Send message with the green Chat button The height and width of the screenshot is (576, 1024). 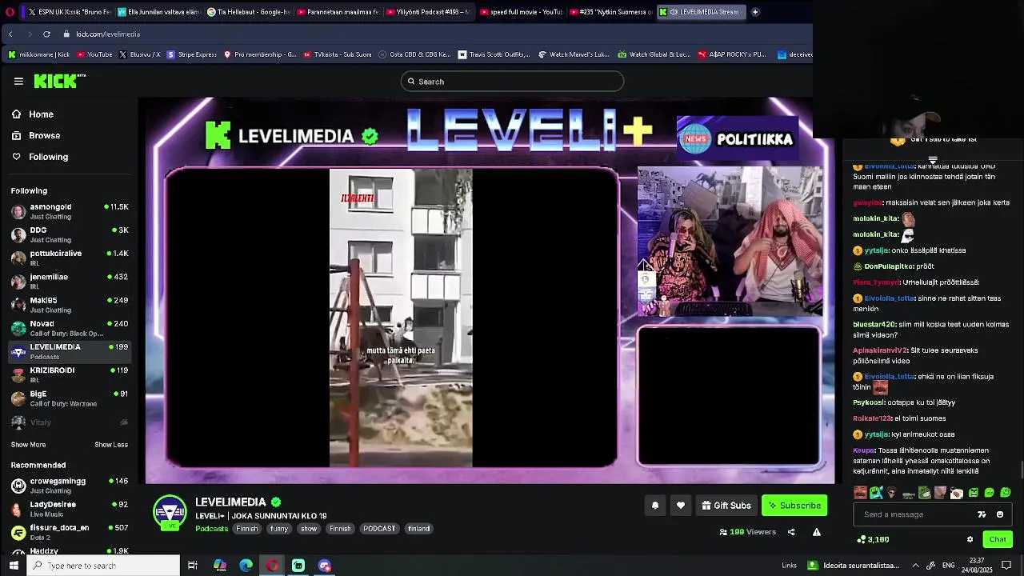tap(997, 539)
